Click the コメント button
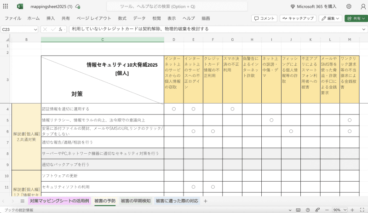The width and height of the screenshot is (368, 213). point(264,18)
